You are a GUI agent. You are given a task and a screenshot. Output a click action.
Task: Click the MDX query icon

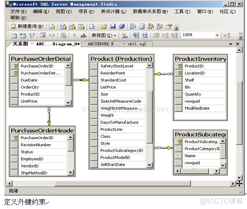[63, 26]
